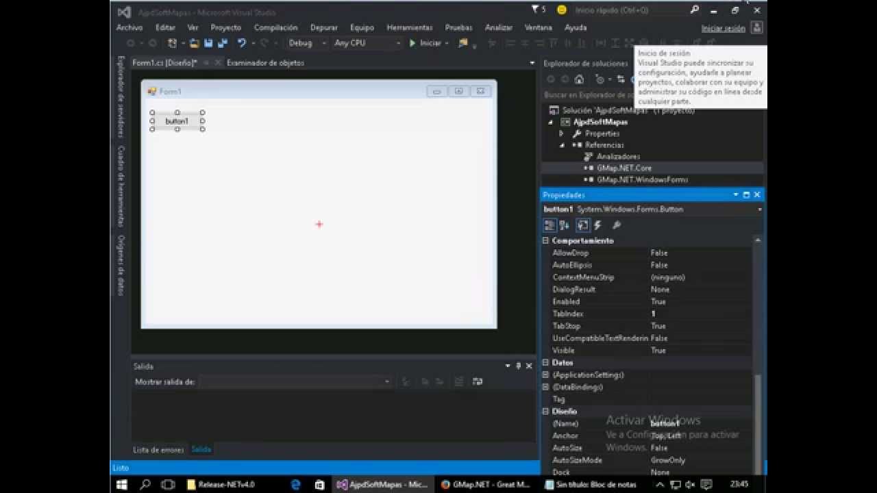Viewport: 877px width, 493px height.
Task: Open Task View on taskbar
Action: [168, 484]
